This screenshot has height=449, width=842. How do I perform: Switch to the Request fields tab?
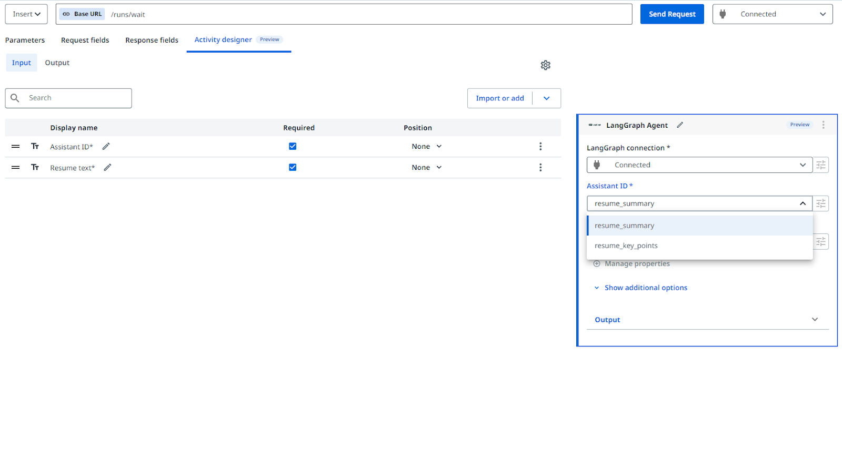point(85,40)
